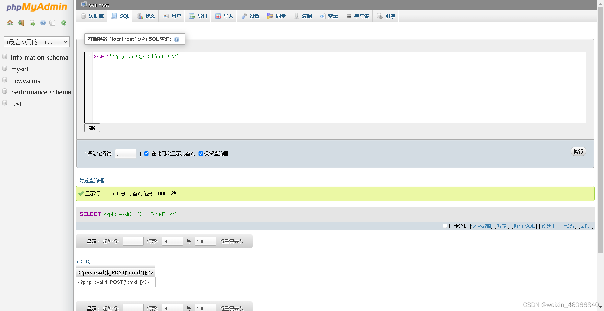Open the 用户 (Users) tab
This screenshot has width=604, height=311.
point(172,16)
